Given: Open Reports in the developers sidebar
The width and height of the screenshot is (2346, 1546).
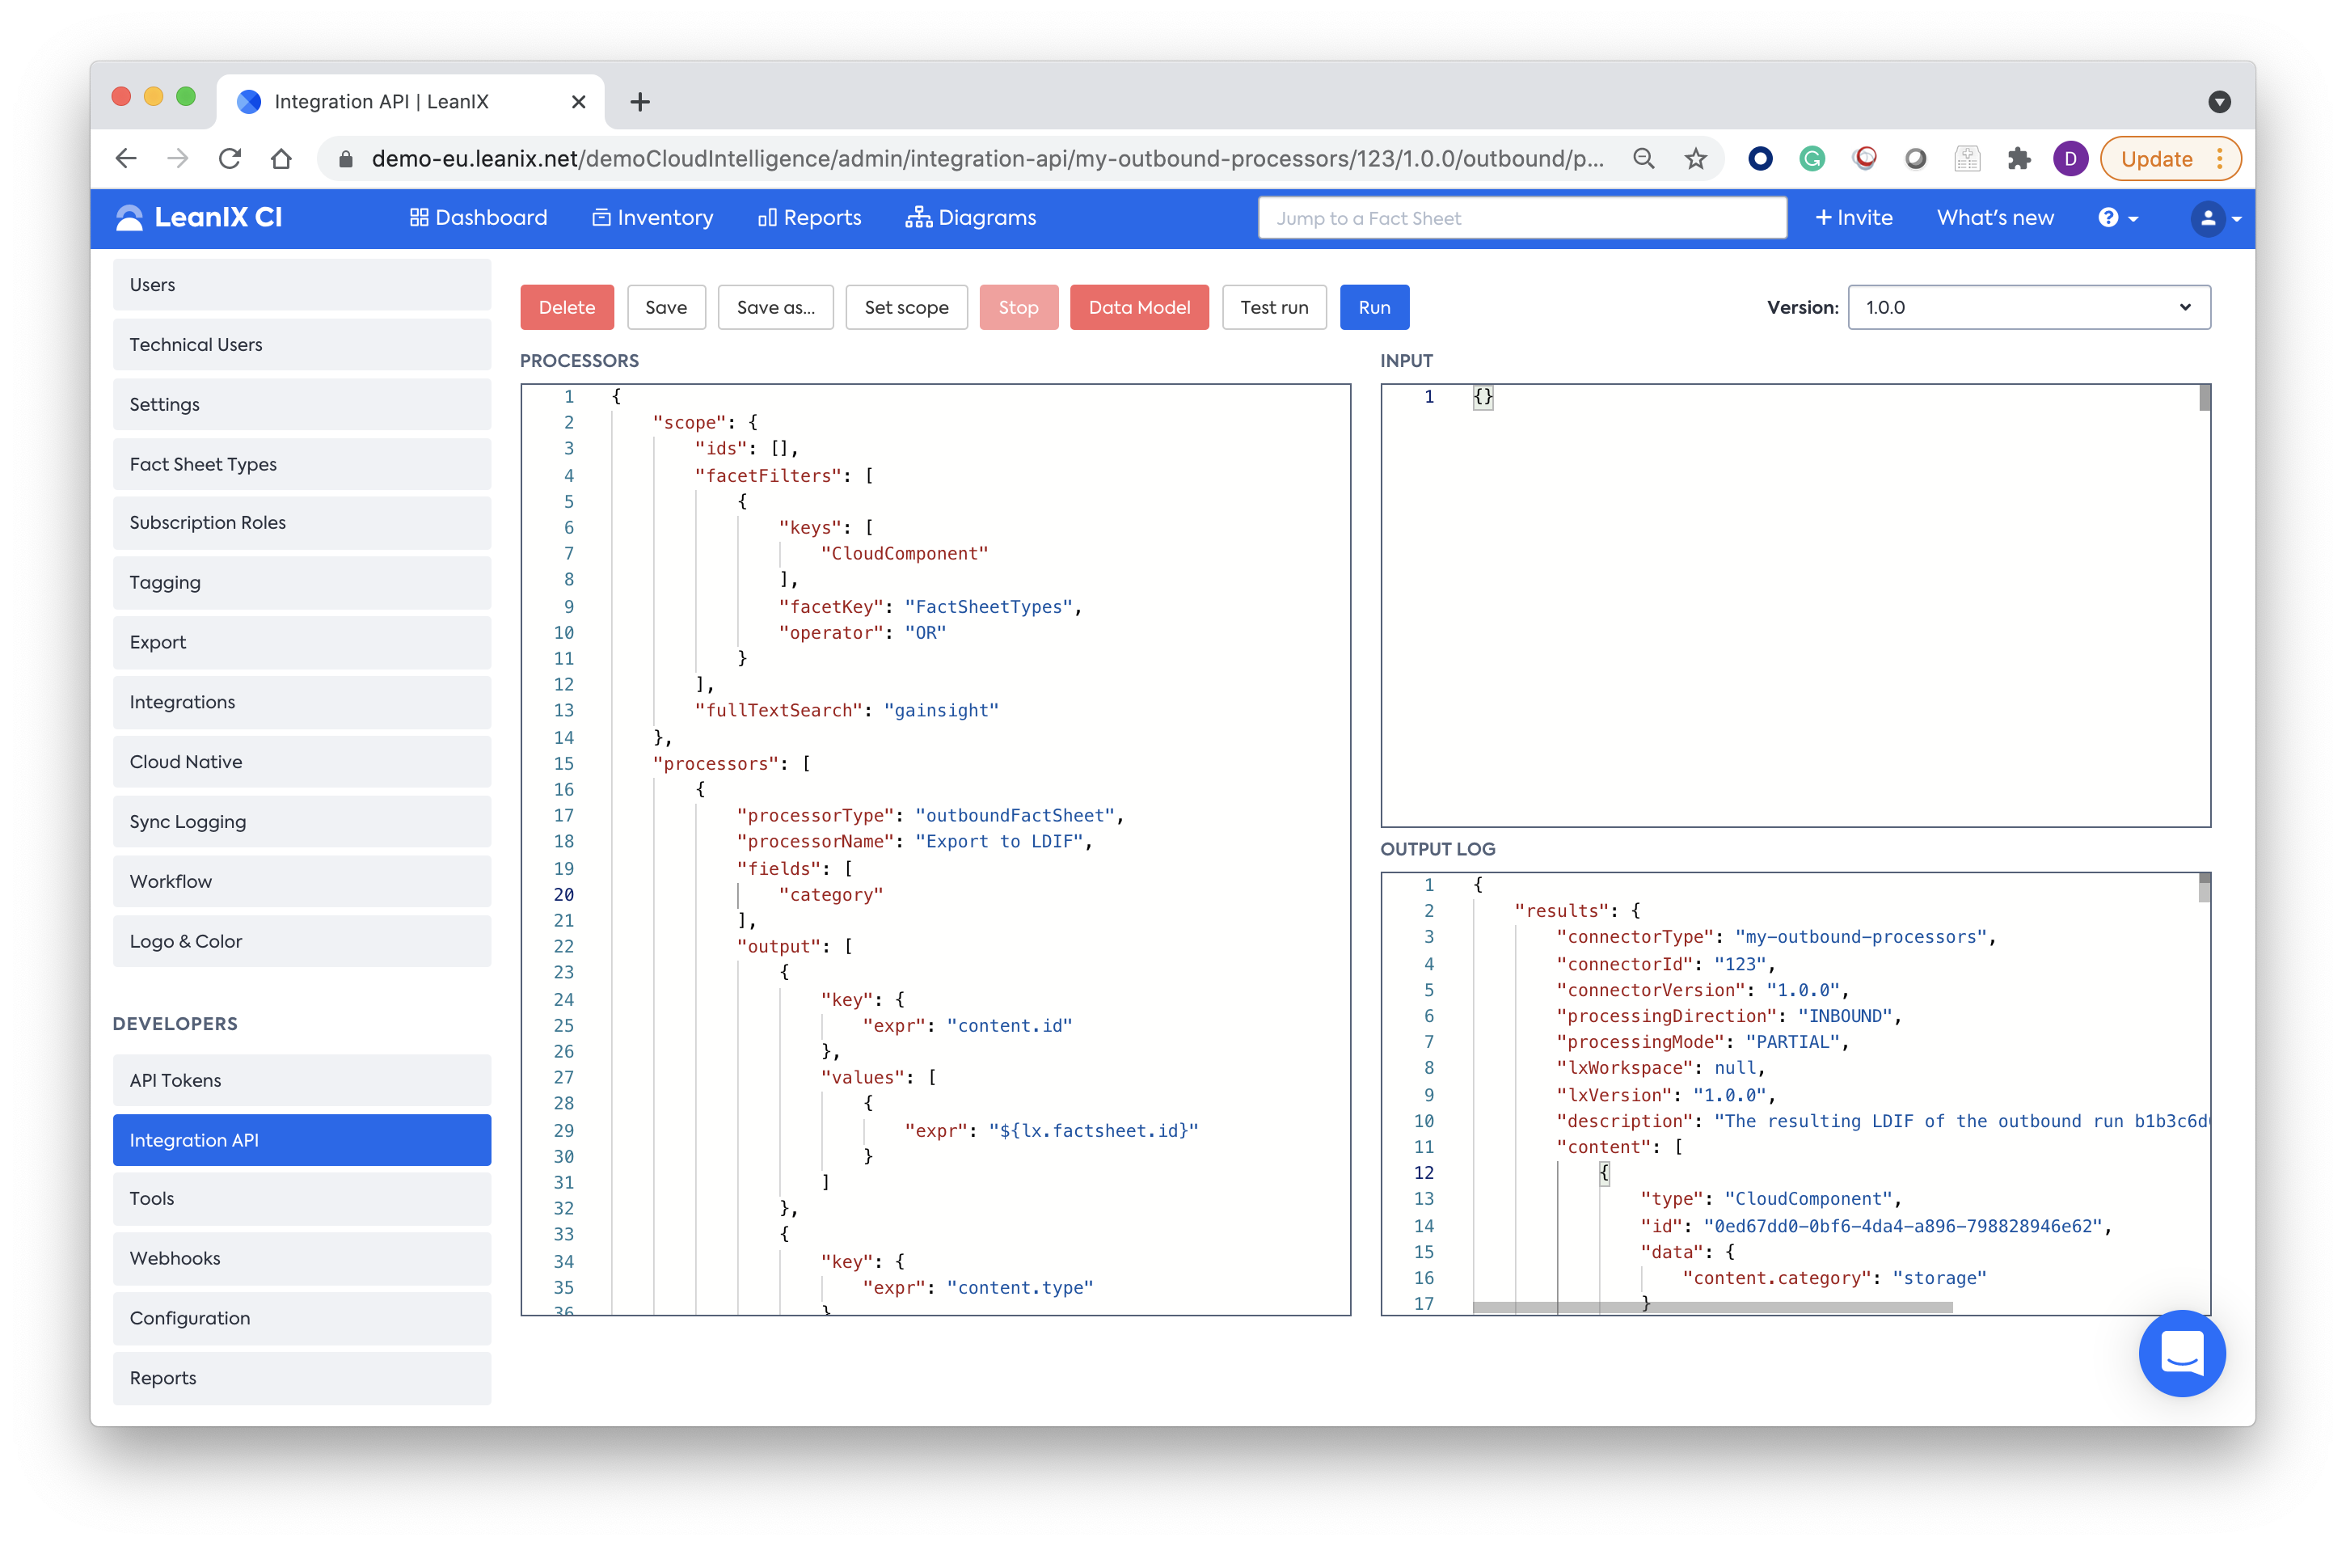Looking at the screenshot, I should 302,1379.
